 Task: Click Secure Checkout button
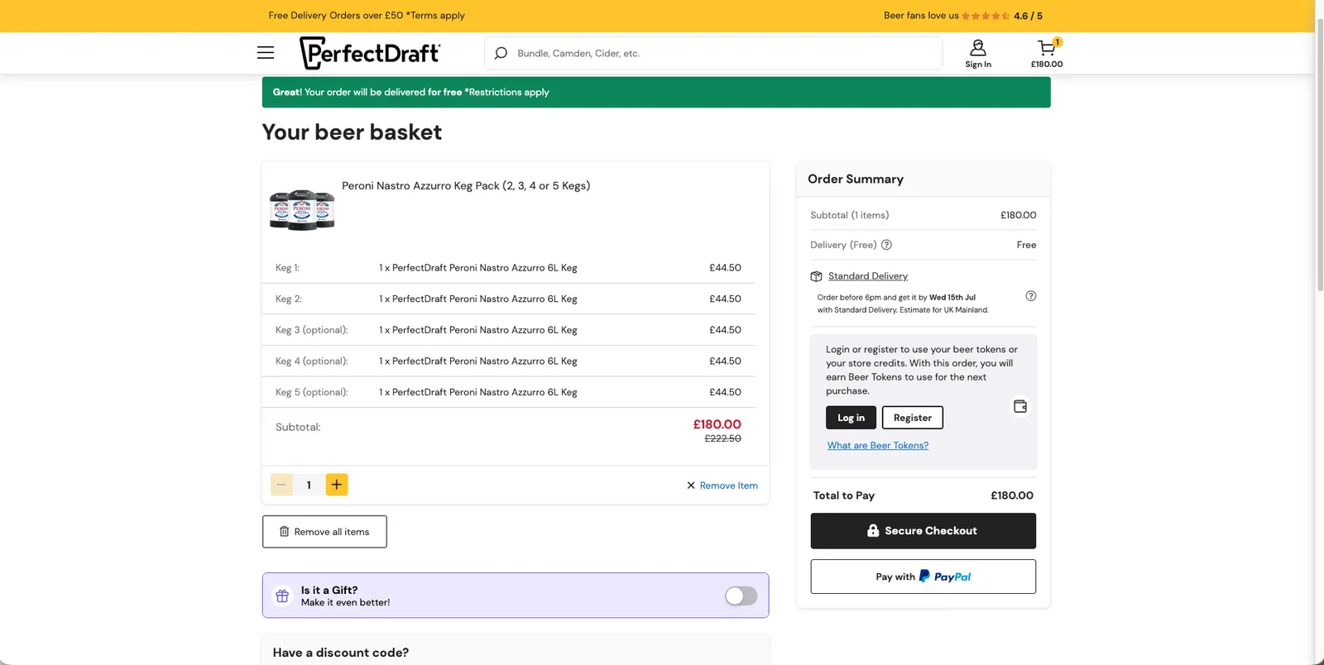point(923,531)
